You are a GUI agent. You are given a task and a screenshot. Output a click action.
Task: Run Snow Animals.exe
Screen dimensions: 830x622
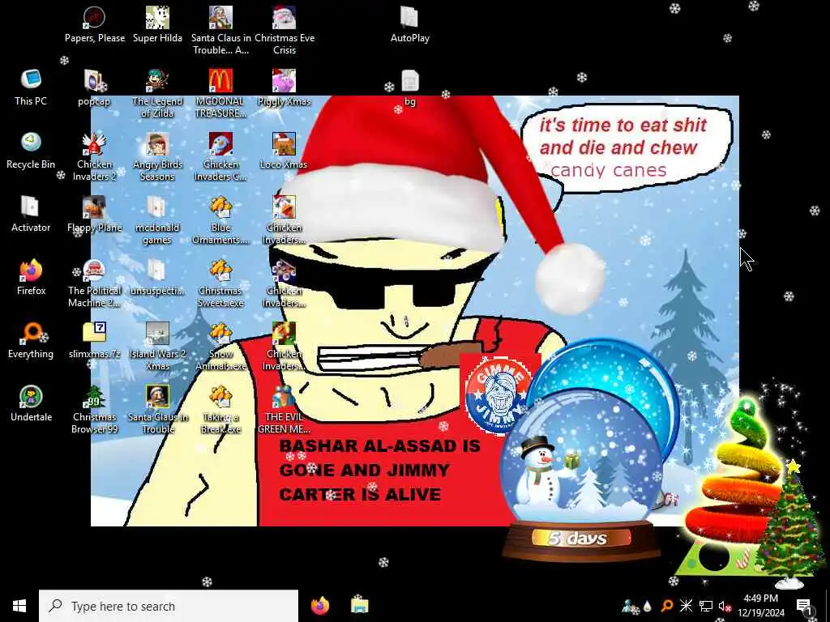(x=220, y=345)
